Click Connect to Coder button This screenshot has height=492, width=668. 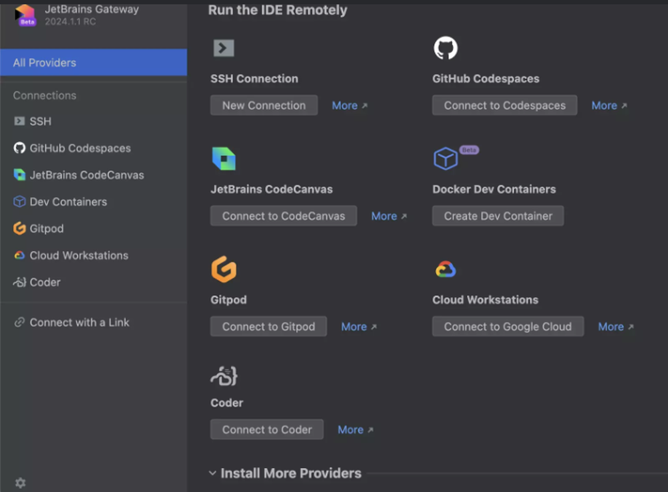tap(267, 429)
